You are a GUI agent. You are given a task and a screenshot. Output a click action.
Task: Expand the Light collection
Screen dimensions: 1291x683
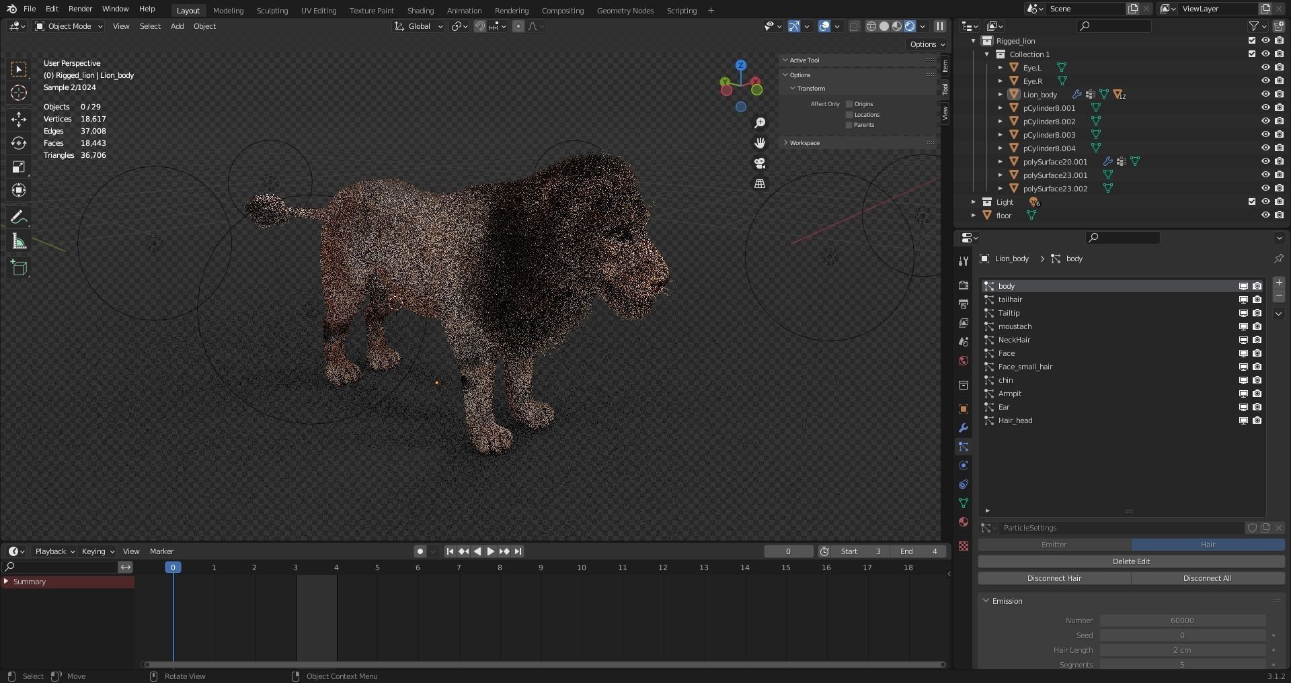(x=973, y=202)
